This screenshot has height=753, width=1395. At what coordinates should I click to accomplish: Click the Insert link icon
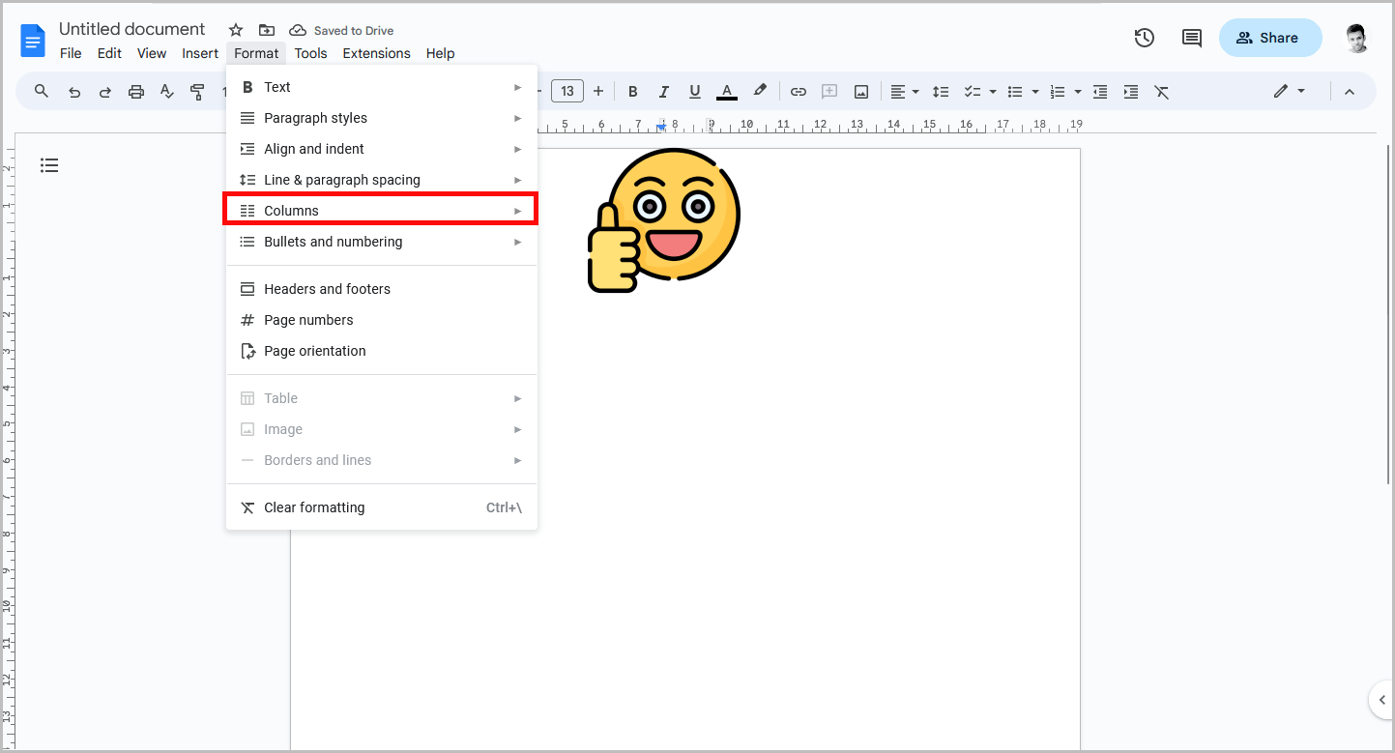tap(799, 91)
